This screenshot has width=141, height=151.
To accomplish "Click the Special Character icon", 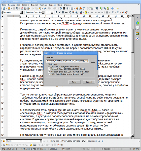I will point(97,9).
